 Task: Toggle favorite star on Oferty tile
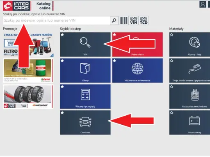coord(62,61)
